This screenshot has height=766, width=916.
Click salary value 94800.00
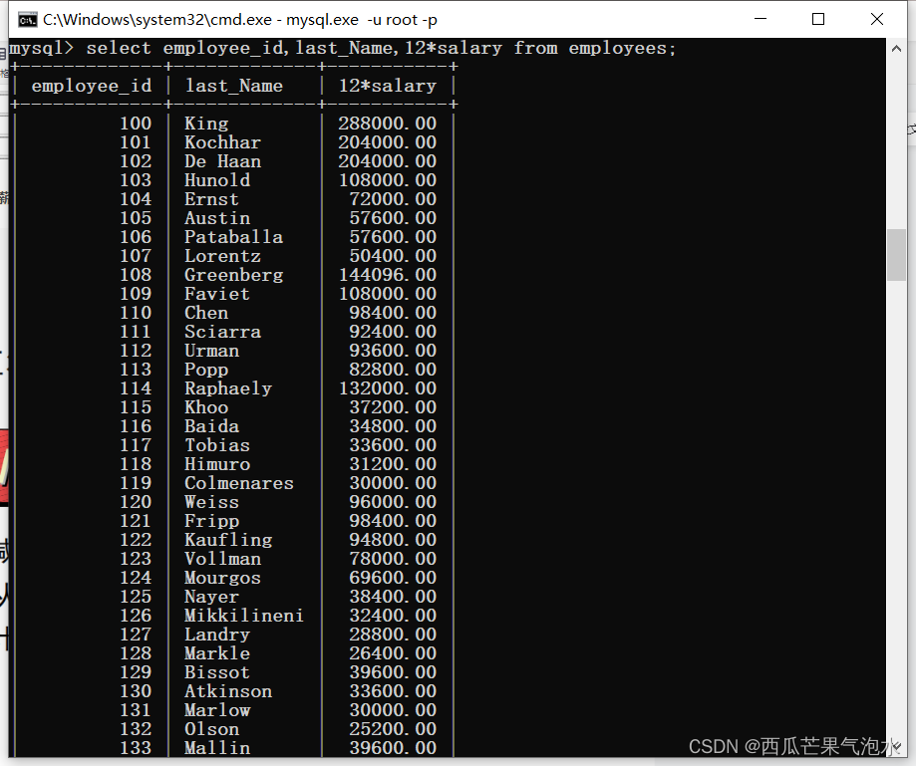[x=393, y=540]
